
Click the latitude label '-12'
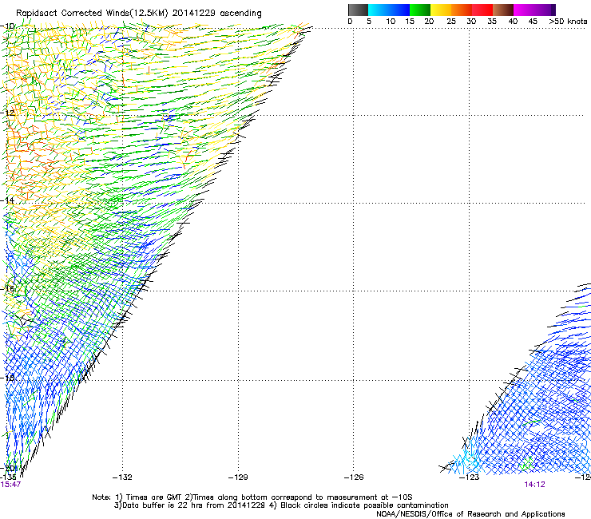click(9, 113)
